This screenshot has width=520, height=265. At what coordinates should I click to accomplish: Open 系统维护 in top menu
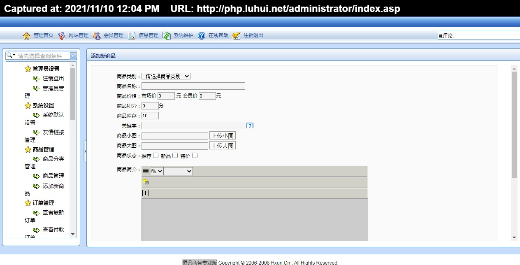pos(183,35)
